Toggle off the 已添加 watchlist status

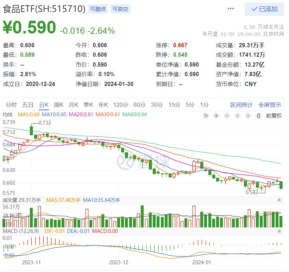point(263,9)
